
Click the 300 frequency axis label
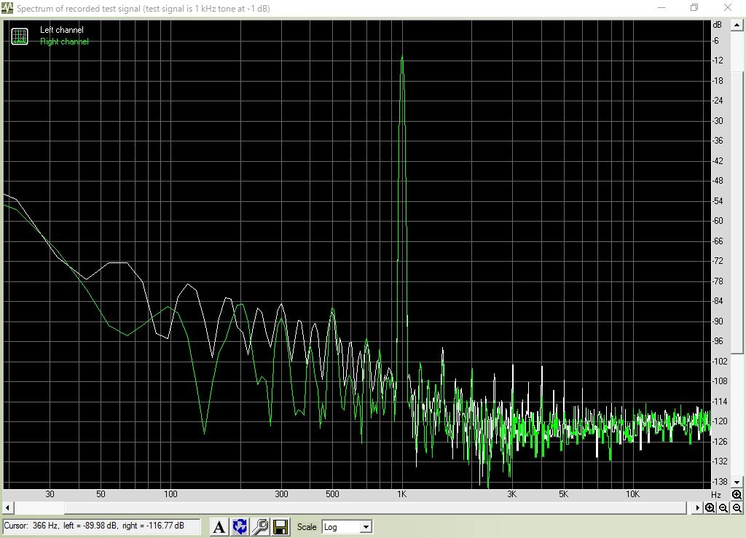281,494
